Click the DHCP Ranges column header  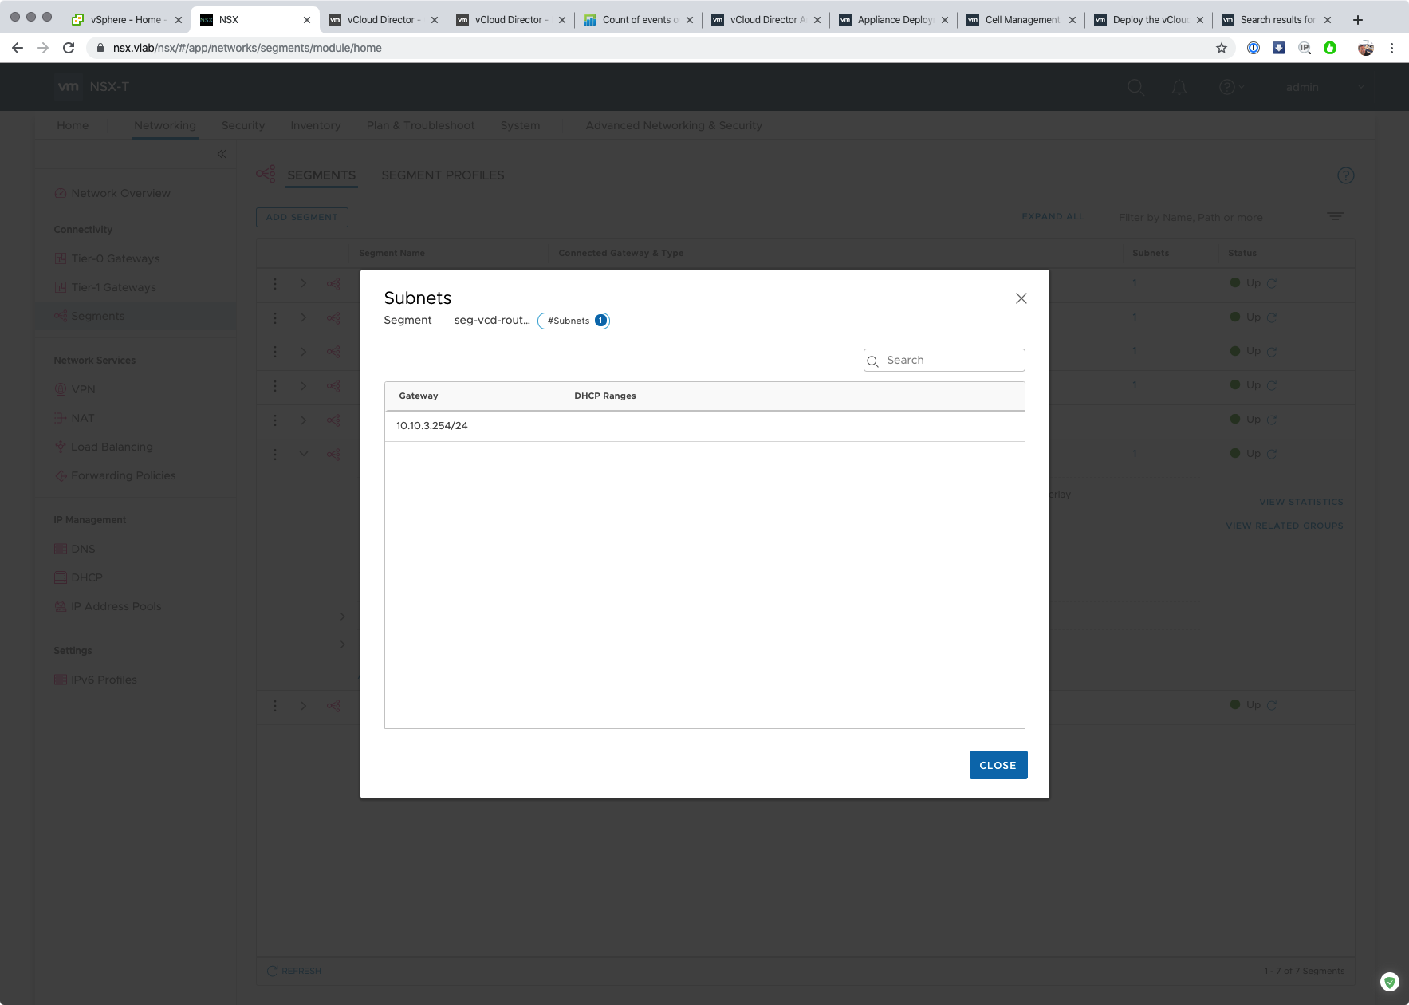(604, 396)
